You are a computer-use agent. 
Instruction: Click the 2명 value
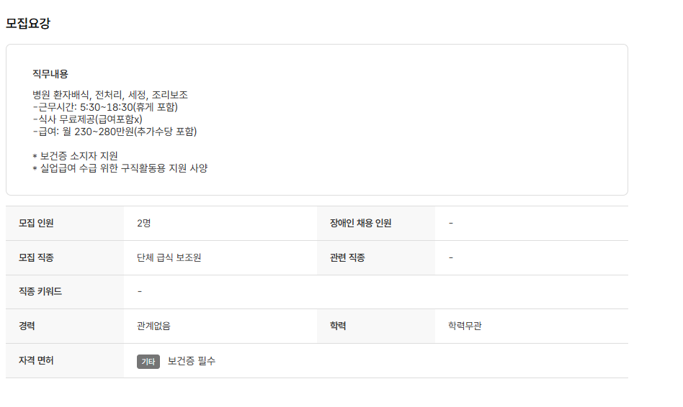coord(143,223)
